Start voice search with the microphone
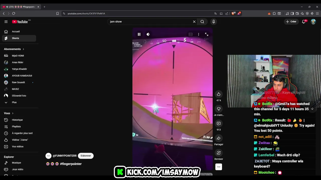Screen dimensions: 321x180 pyautogui.click(x=214, y=21)
